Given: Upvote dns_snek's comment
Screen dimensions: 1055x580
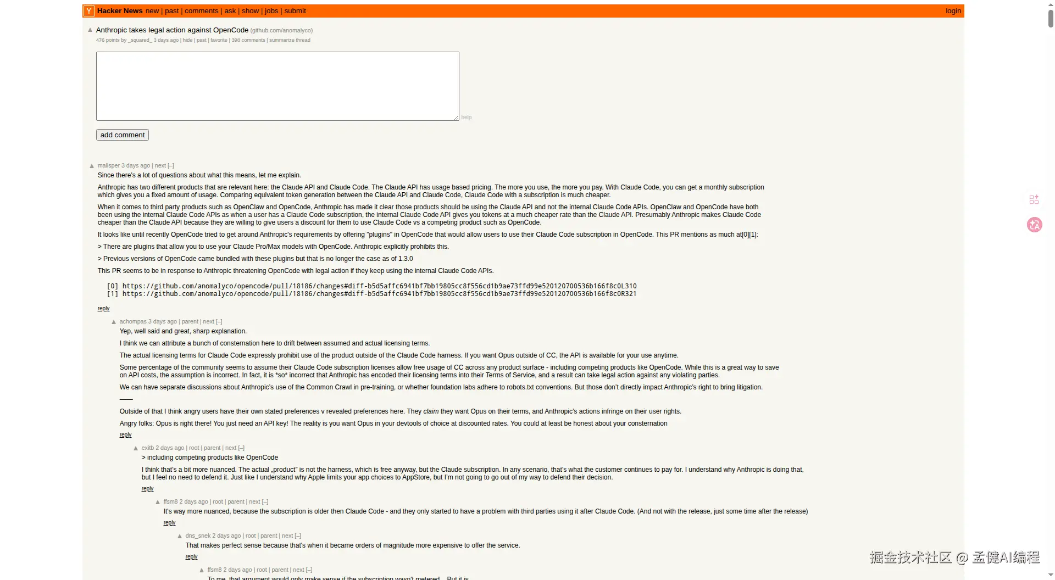Looking at the screenshot, I should click(x=180, y=536).
